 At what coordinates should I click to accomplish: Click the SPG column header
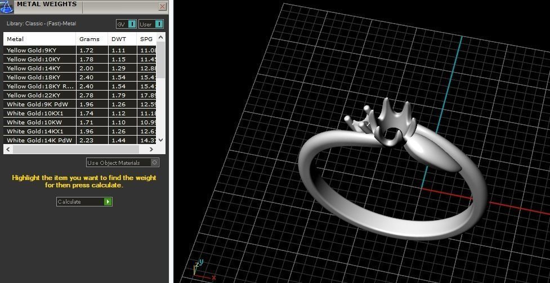click(146, 39)
